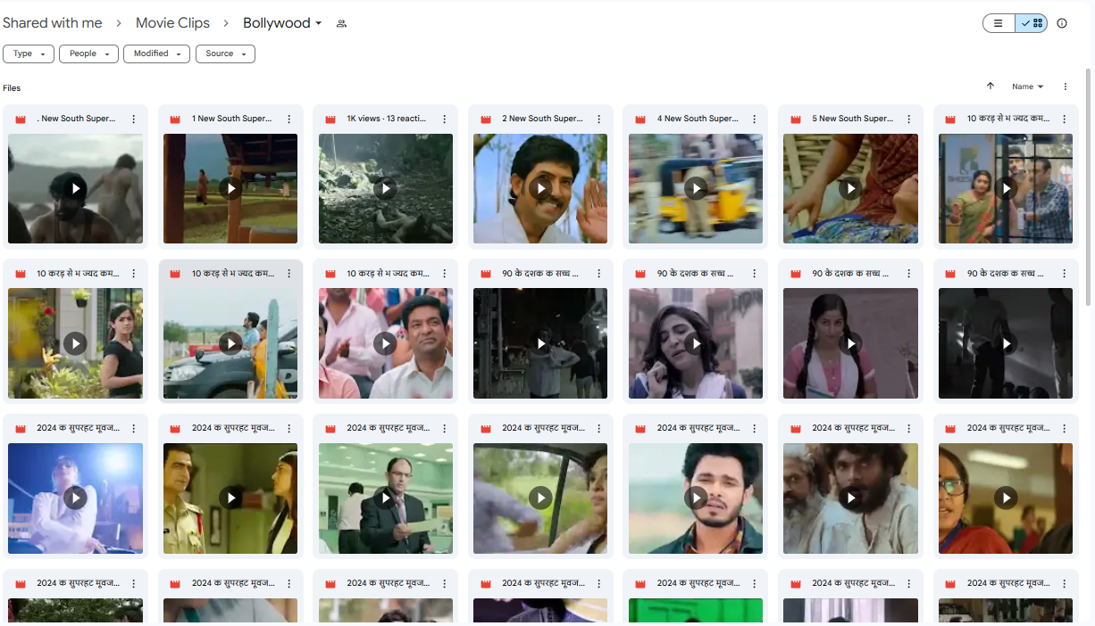Screen dimensions: 1095x626
Task: Click the shared people icon beside Bollywood
Action: coord(341,24)
